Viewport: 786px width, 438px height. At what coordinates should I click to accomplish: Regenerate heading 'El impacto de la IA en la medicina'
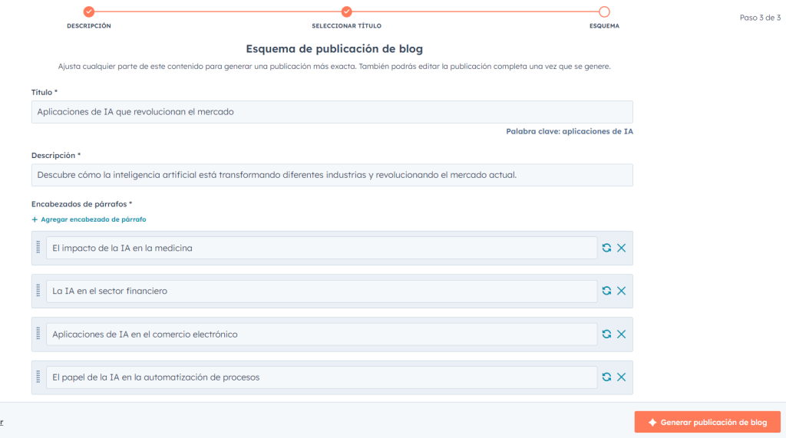point(606,248)
